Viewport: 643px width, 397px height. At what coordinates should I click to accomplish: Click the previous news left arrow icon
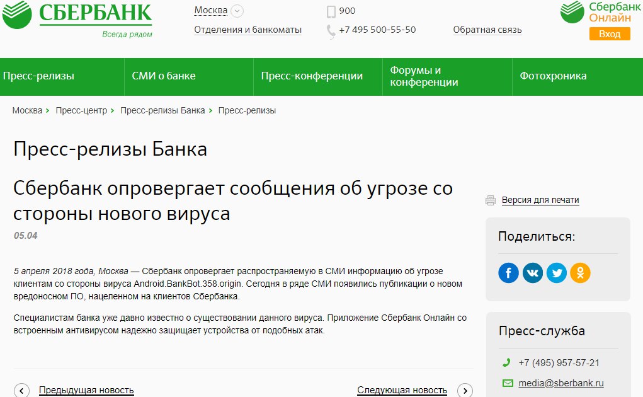(22, 390)
